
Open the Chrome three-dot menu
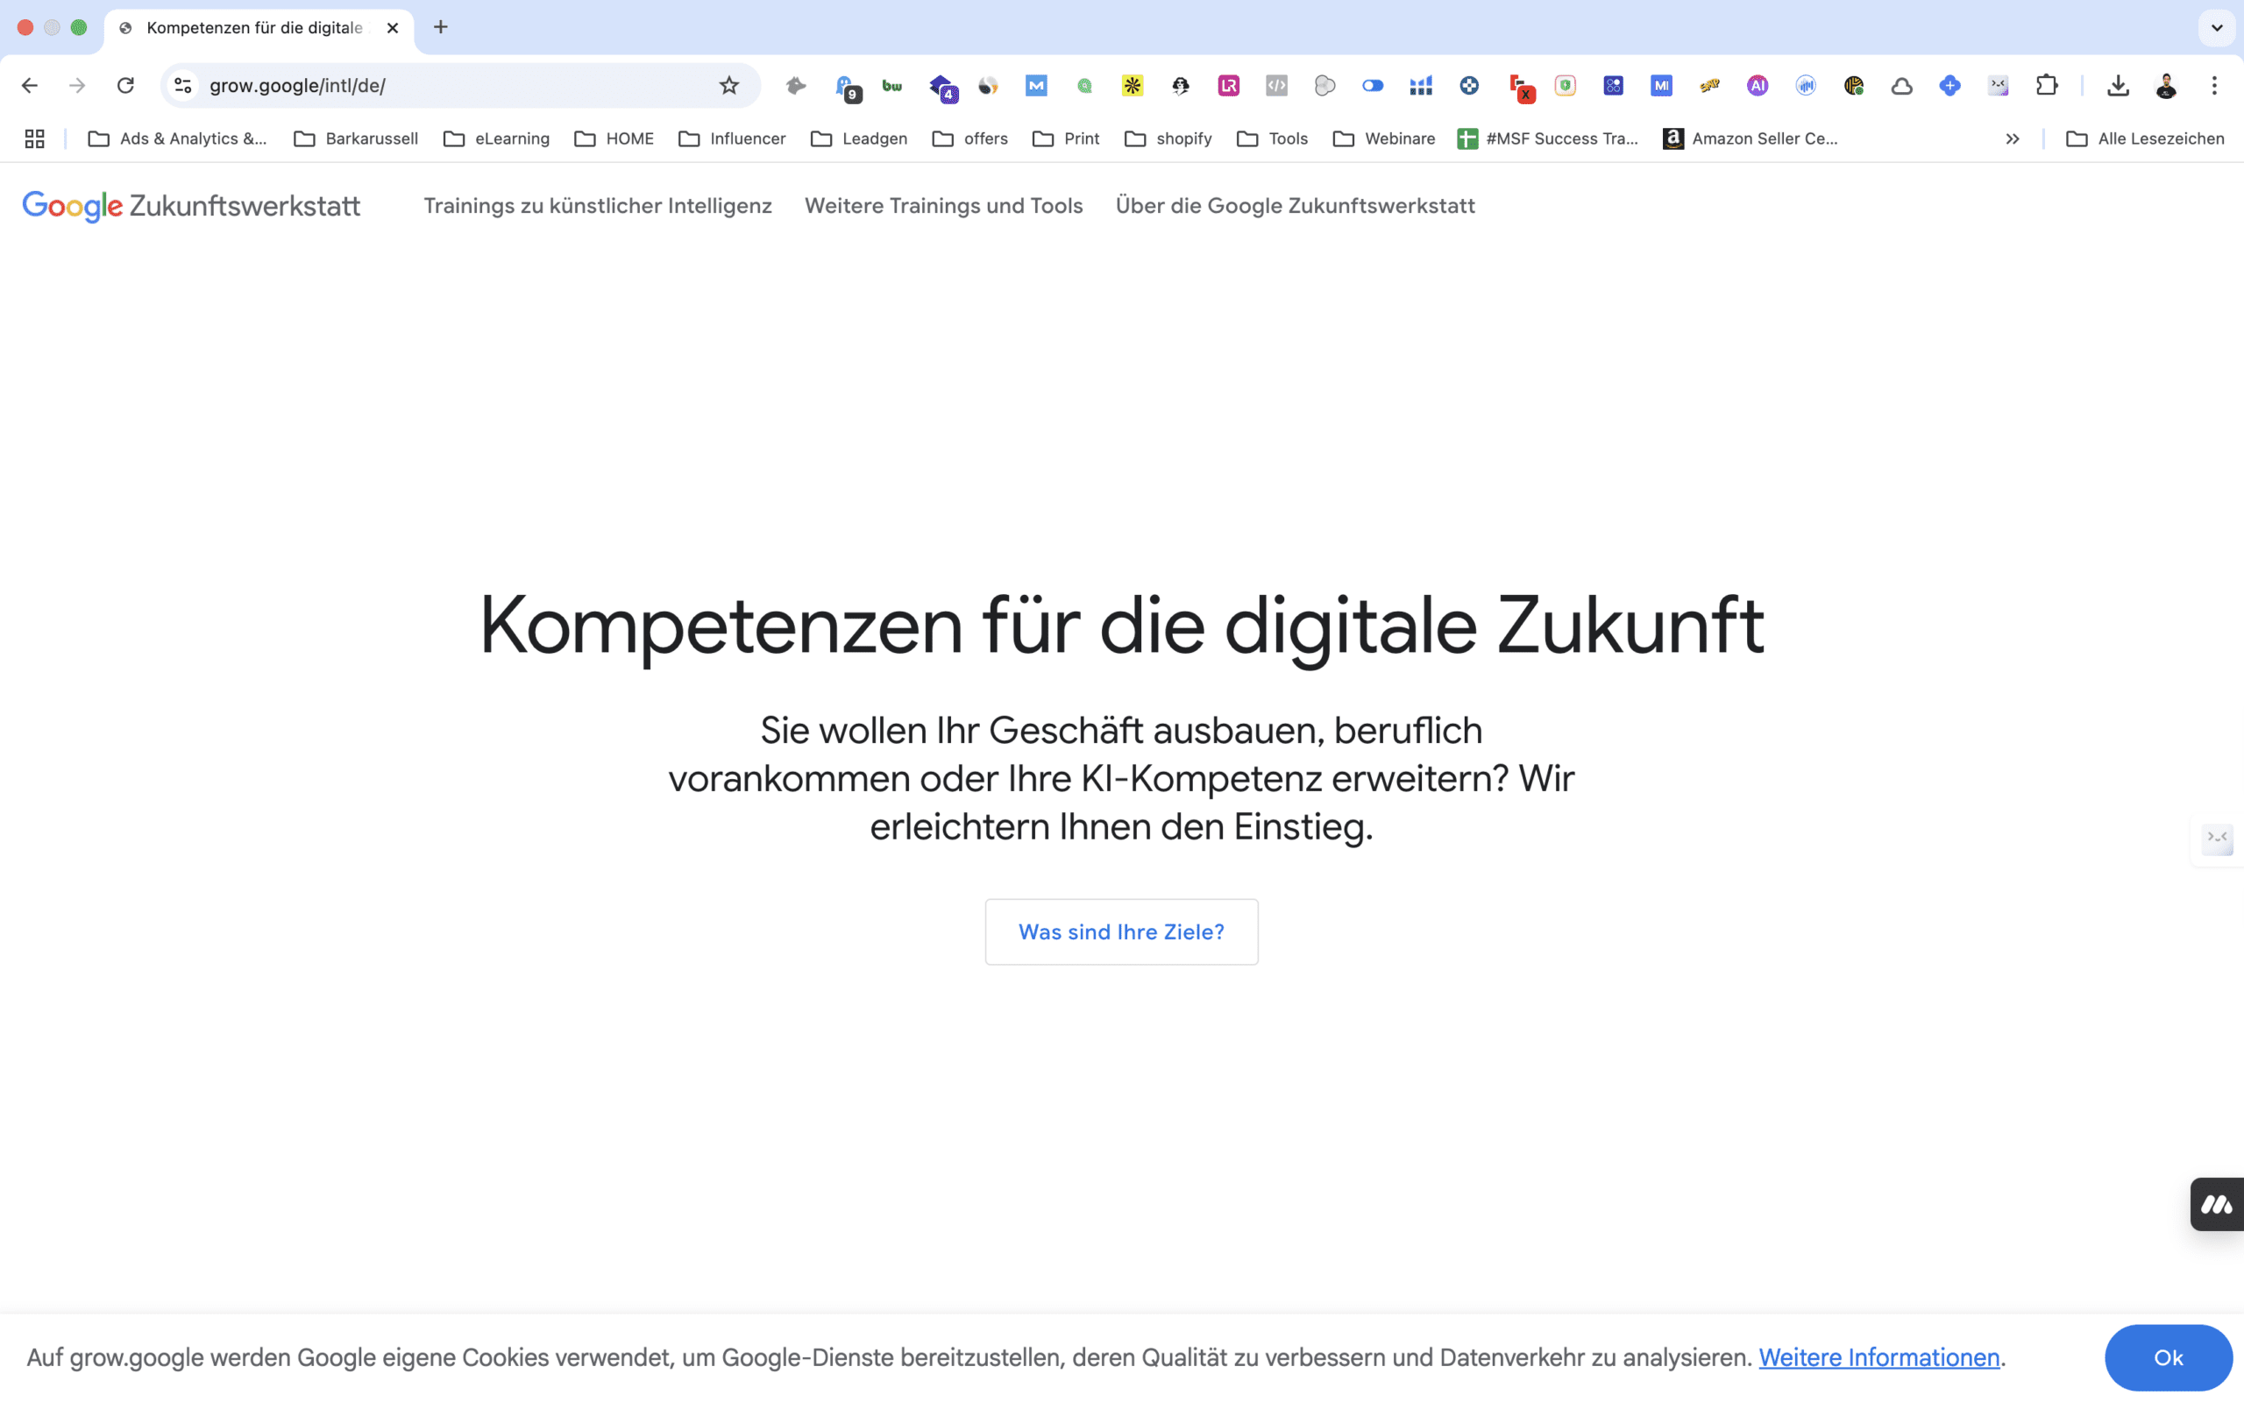[2214, 85]
